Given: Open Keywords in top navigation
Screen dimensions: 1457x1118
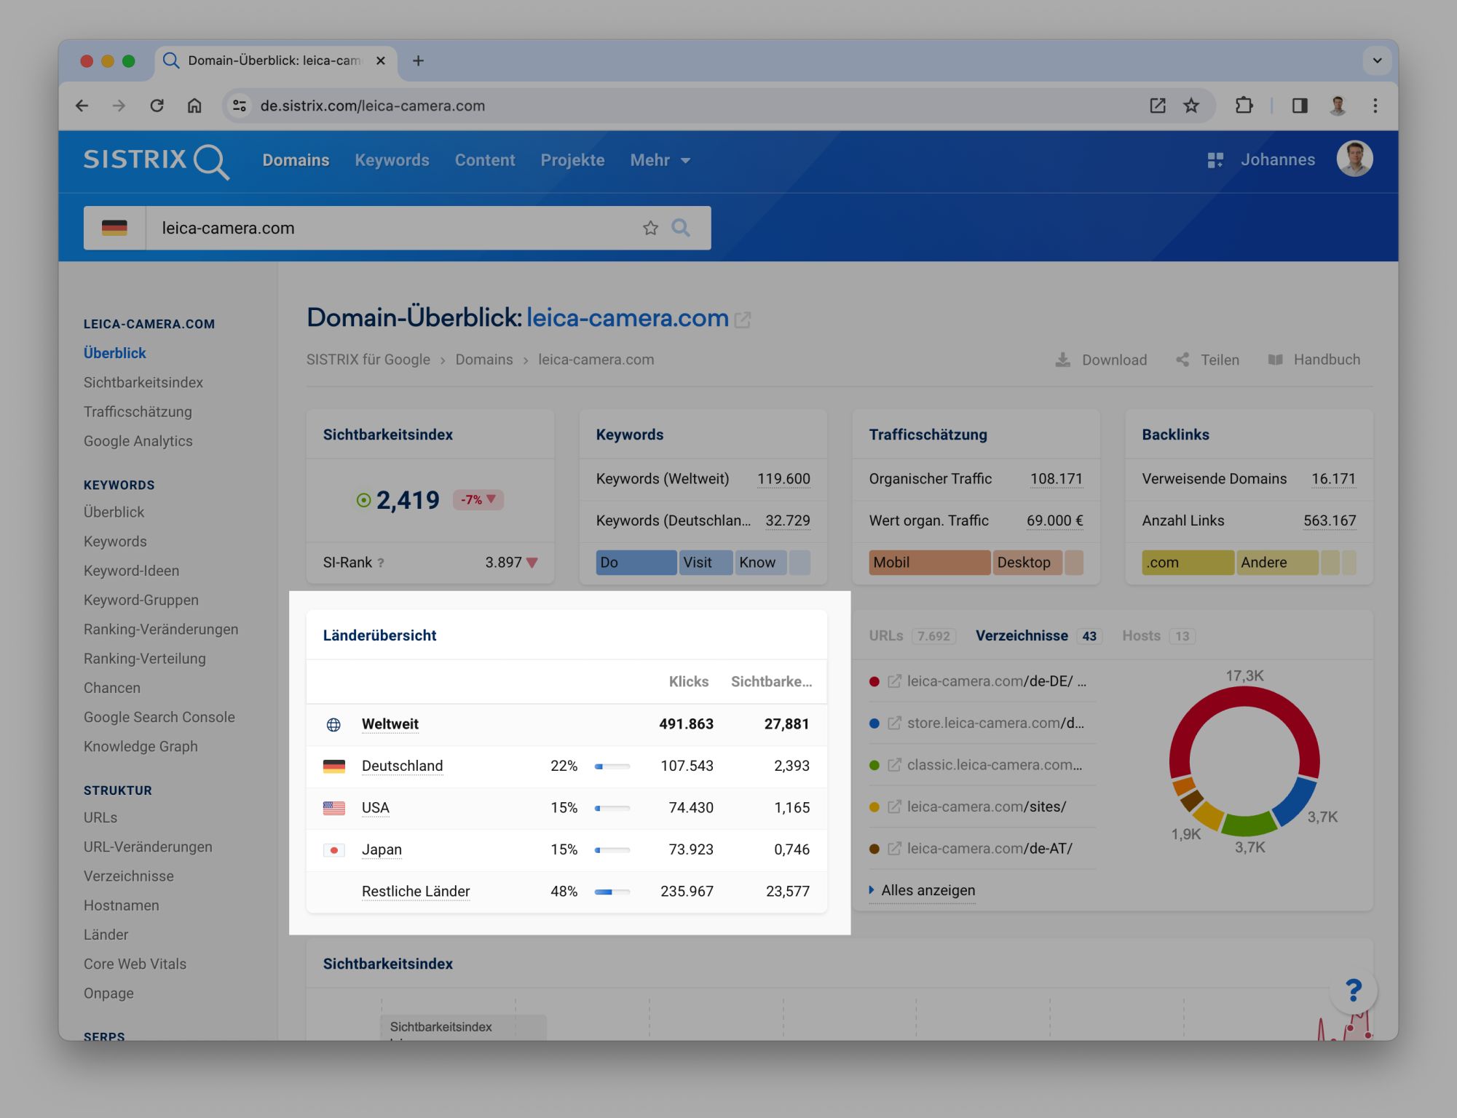Looking at the screenshot, I should pos(392,160).
